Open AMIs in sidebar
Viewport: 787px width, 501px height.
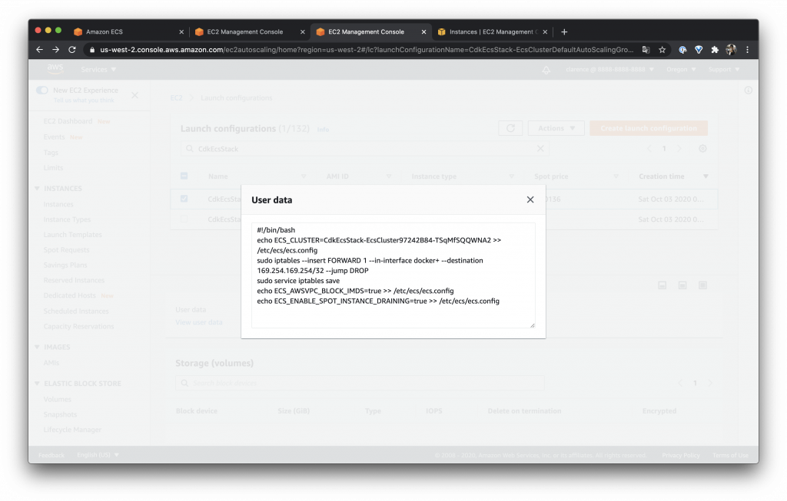pos(51,363)
